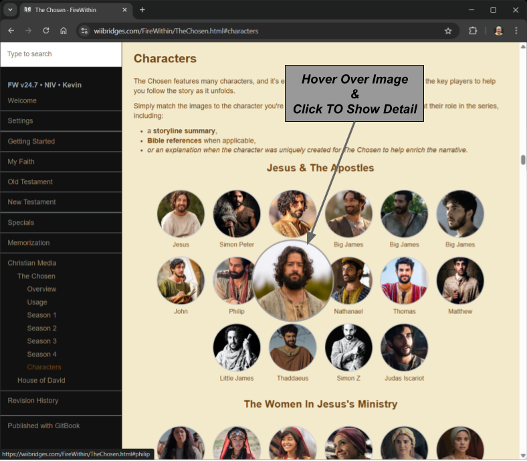This screenshot has height=461, width=527.
Task: Click the scrollbar up arrow
Action: 523,46
